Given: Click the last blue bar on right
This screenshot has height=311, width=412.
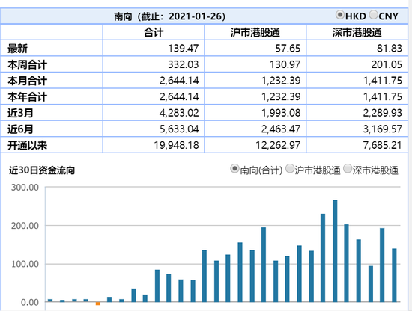Looking at the screenshot, I should point(394,275).
